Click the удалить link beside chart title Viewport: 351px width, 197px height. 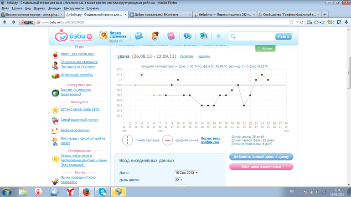(204, 56)
